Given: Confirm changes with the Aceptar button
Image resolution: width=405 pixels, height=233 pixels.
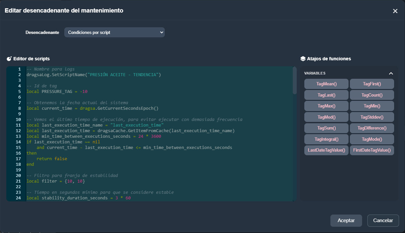Looking at the screenshot, I should tap(346, 220).
